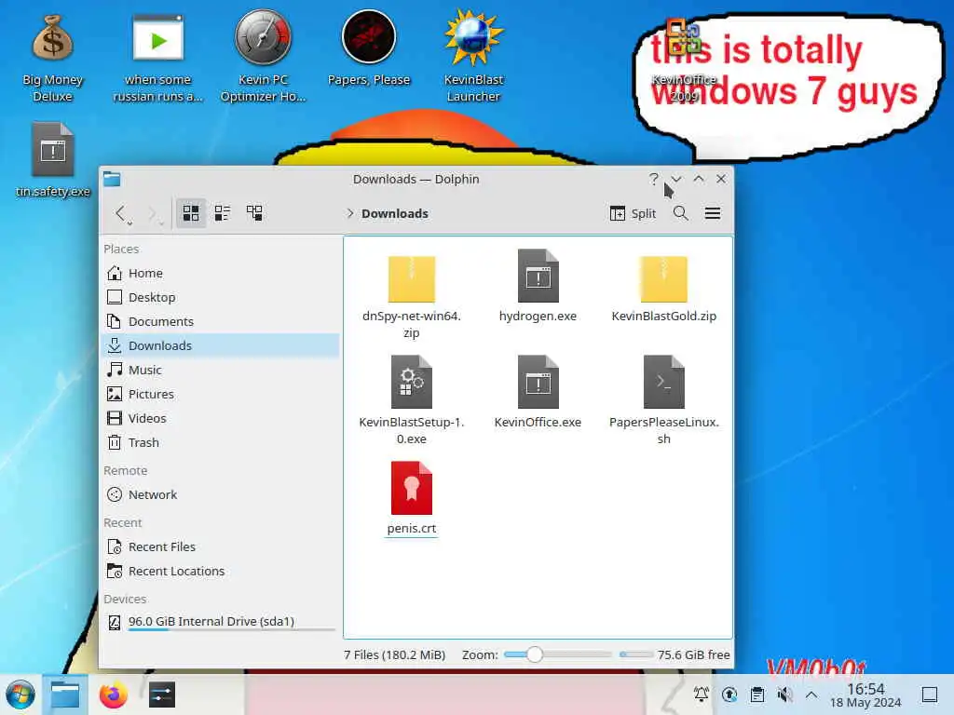
Task: Go forward in Dolphin navigation
Action: click(x=154, y=213)
